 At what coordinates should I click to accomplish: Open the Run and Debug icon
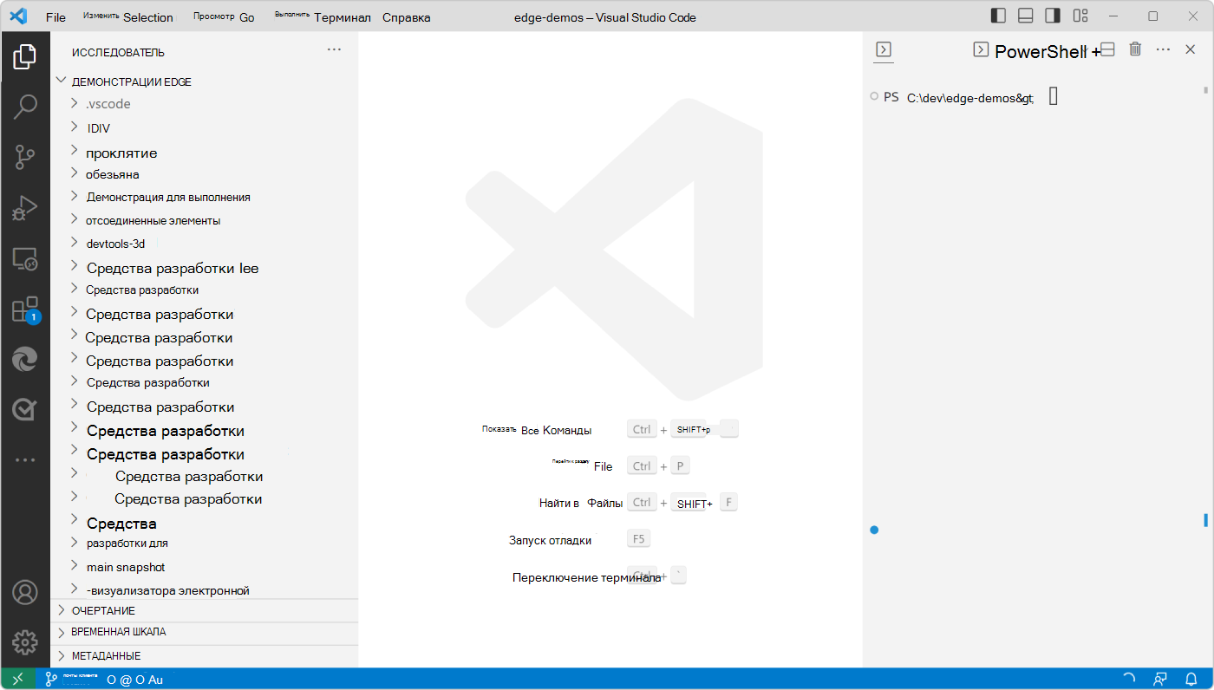coord(24,206)
